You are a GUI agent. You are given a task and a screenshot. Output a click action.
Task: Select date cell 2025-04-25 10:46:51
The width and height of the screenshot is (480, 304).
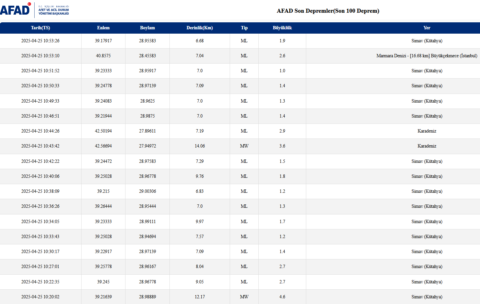40,116
